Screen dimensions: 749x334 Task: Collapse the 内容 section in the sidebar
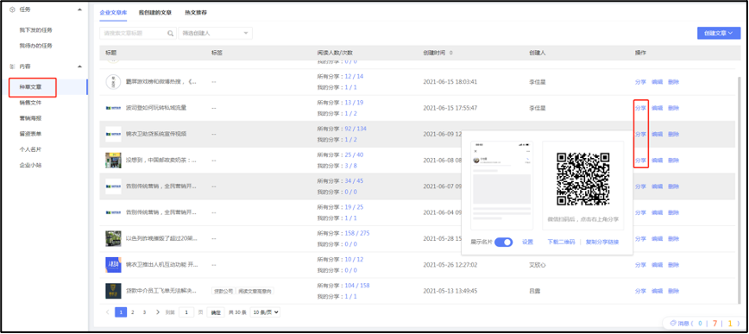coord(79,66)
